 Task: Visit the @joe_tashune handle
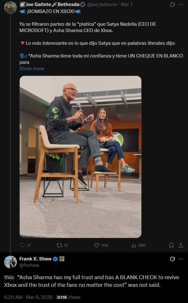(x=102, y=4)
